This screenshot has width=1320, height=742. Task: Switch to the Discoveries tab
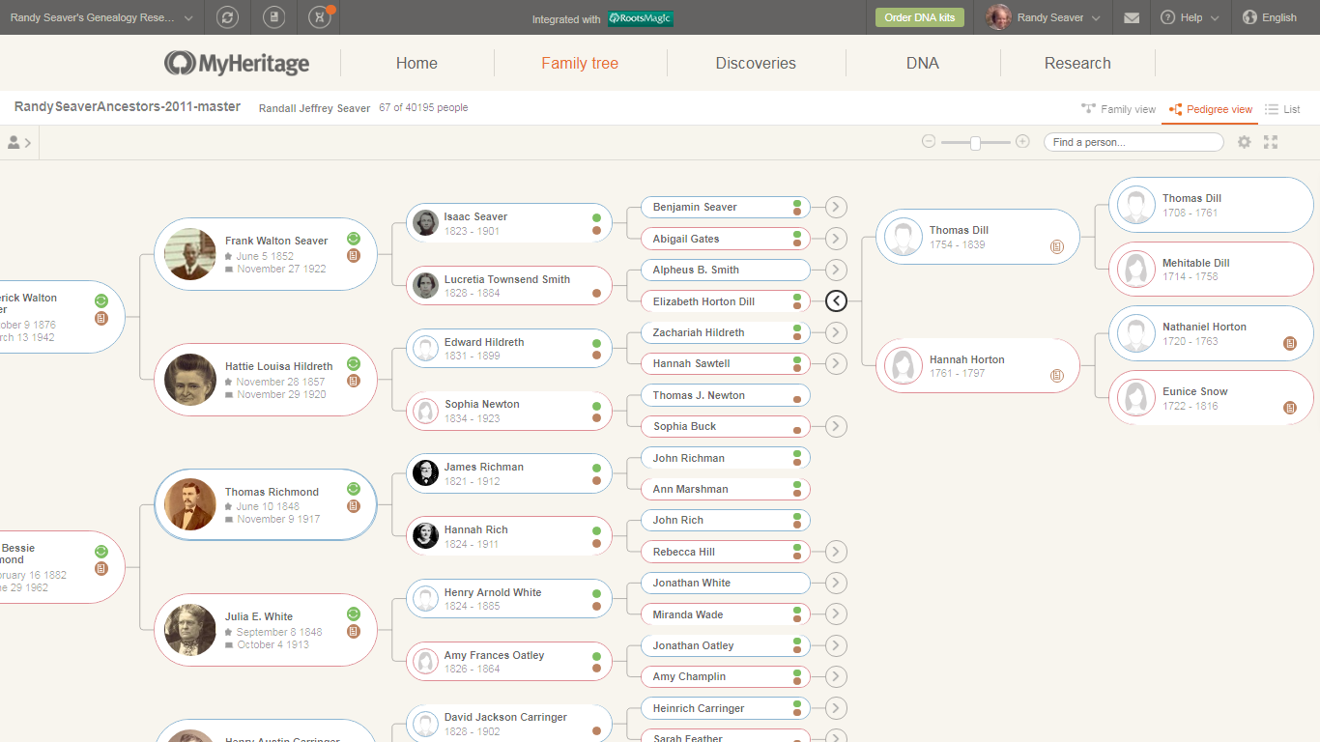pyautogui.click(x=756, y=63)
